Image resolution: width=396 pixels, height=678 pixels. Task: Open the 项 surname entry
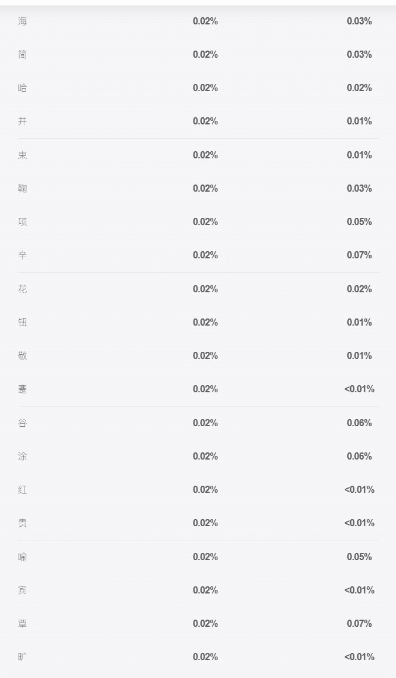pos(23,222)
